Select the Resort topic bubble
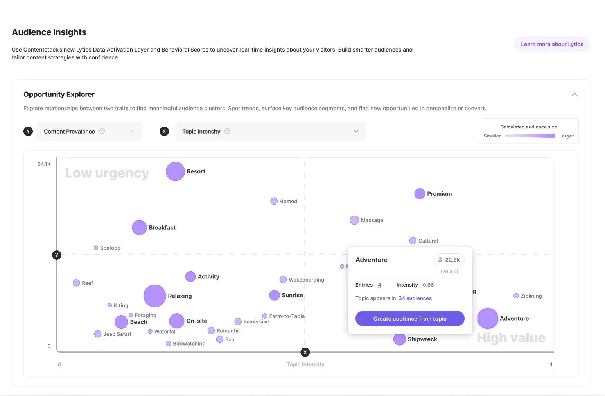This screenshot has width=605, height=396. [175, 171]
